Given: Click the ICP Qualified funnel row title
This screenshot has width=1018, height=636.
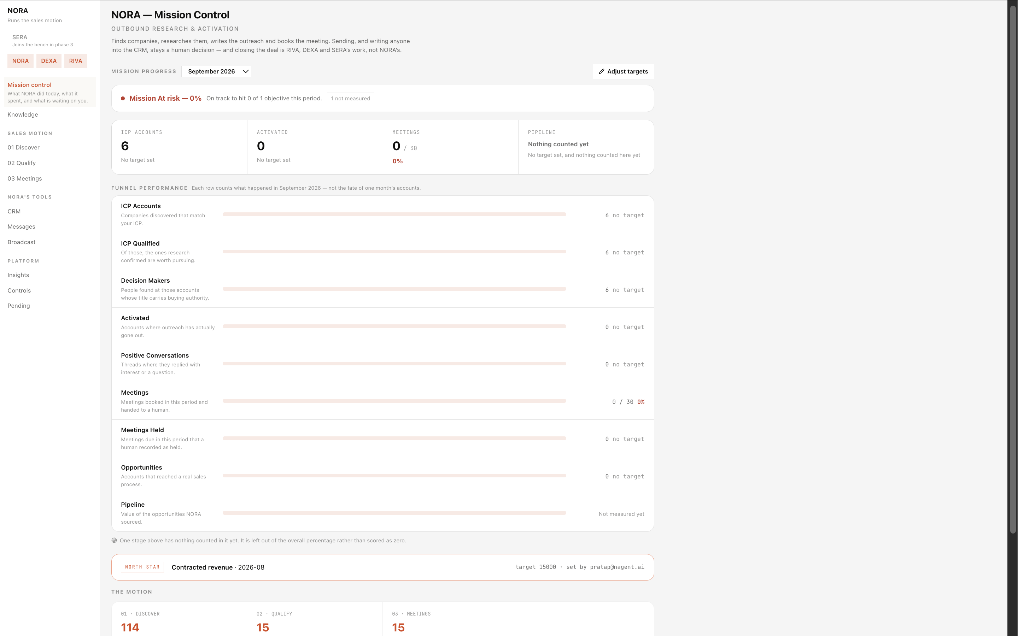Looking at the screenshot, I should pyautogui.click(x=140, y=243).
